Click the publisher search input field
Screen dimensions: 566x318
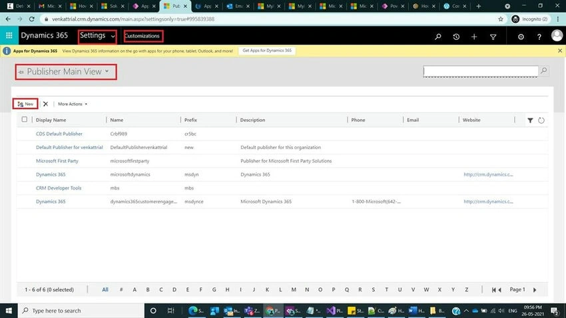(481, 71)
